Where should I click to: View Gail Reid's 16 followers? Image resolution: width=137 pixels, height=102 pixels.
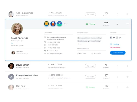point(106,87)
